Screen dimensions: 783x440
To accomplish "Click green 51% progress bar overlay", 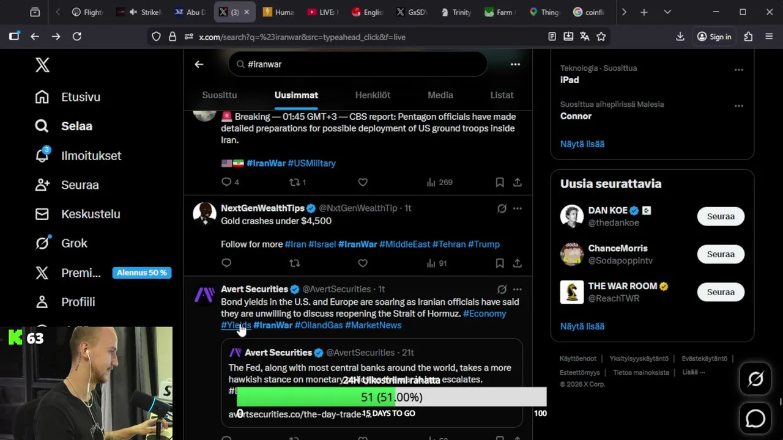I will coord(391,397).
